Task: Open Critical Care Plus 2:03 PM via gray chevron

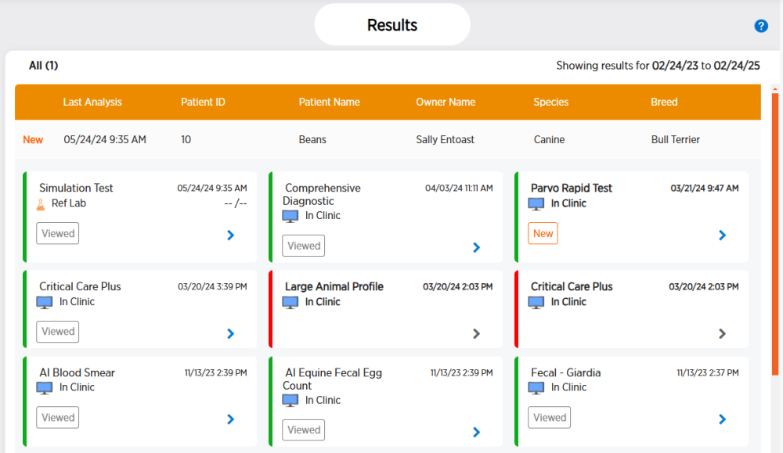Action: tap(722, 333)
